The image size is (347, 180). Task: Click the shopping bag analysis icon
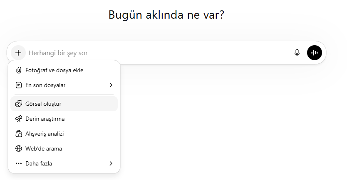click(18, 134)
